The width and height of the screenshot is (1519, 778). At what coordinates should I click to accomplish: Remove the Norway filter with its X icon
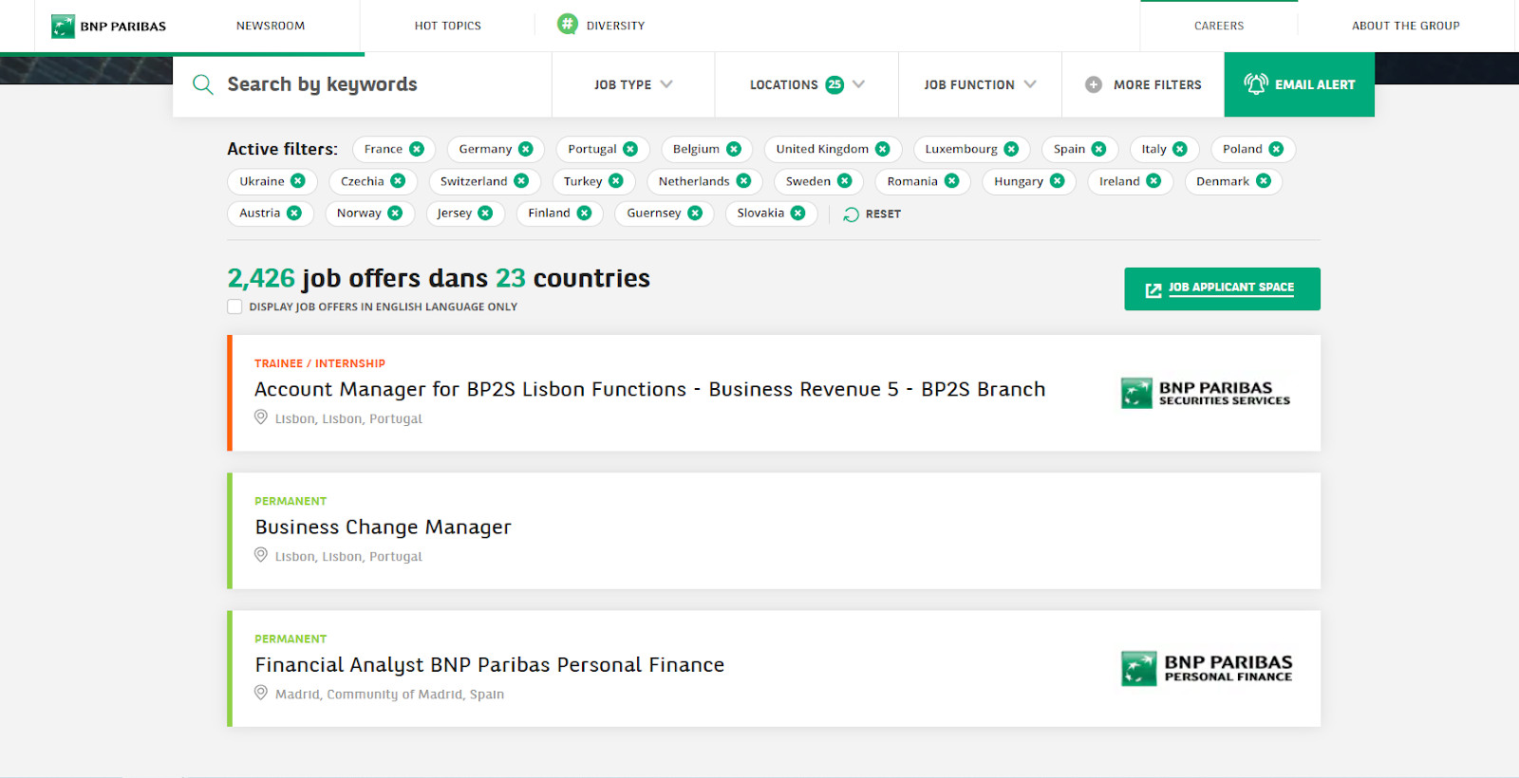[x=395, y=213]
